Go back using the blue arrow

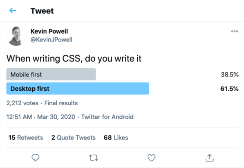(13, 11)
